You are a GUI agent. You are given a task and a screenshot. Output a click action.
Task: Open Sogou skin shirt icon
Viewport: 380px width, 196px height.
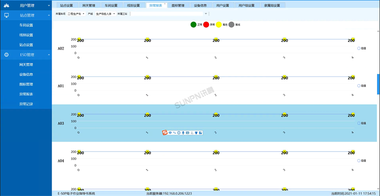196,133
